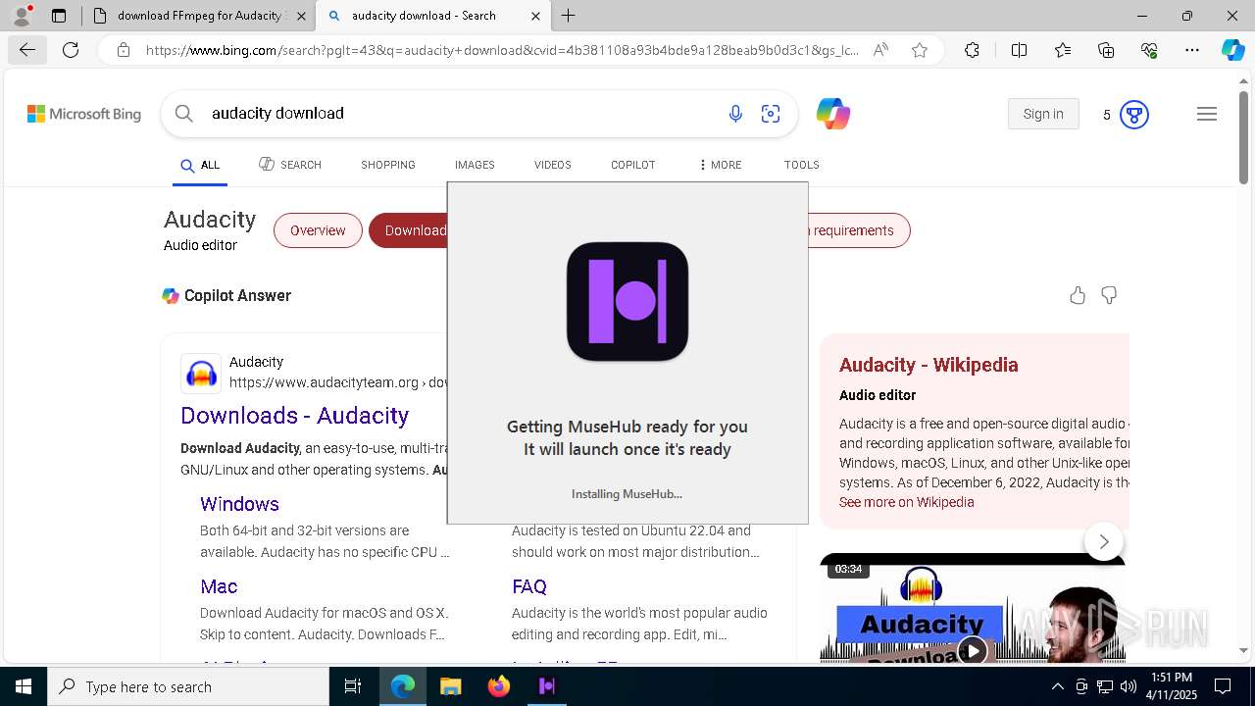Expand the MORE search options
Image resolution: width=1255 pixels, height=706 pixels.
click(721, 165)
